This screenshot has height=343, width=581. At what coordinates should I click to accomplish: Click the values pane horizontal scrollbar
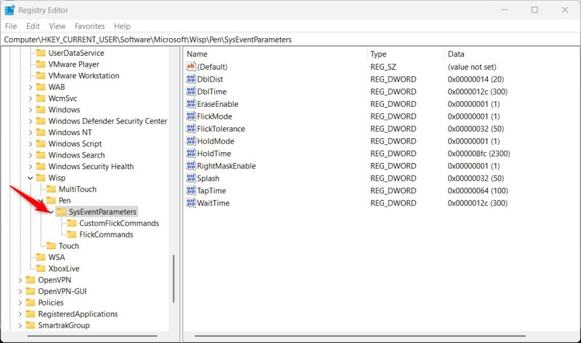(360, 336)
